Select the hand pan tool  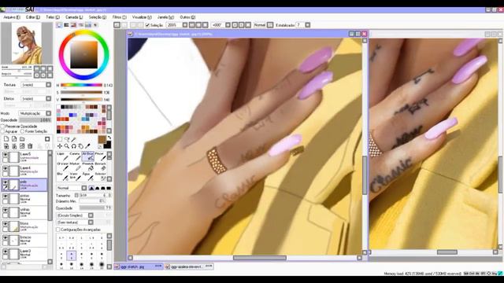pyautogui.click(x=80, y=146)
